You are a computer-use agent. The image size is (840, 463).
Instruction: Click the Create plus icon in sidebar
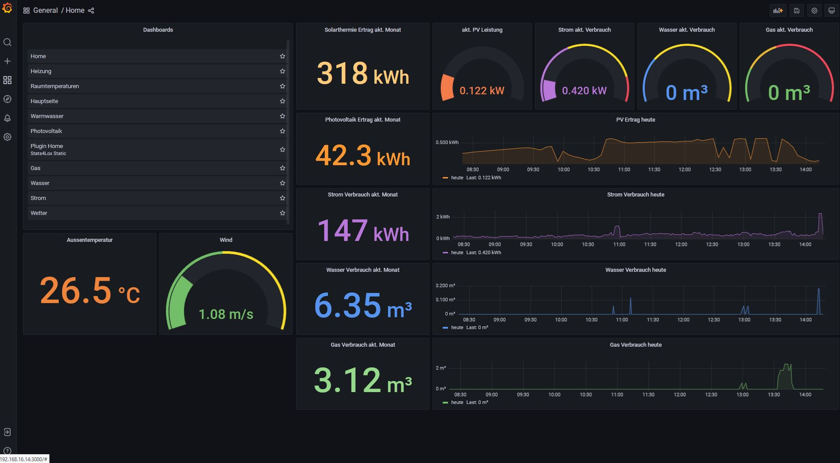coord(8,61)
